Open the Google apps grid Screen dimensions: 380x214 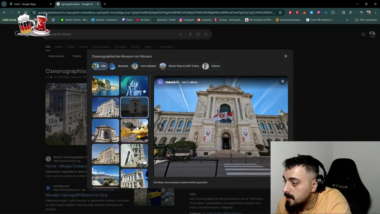(x=363, y=34)
